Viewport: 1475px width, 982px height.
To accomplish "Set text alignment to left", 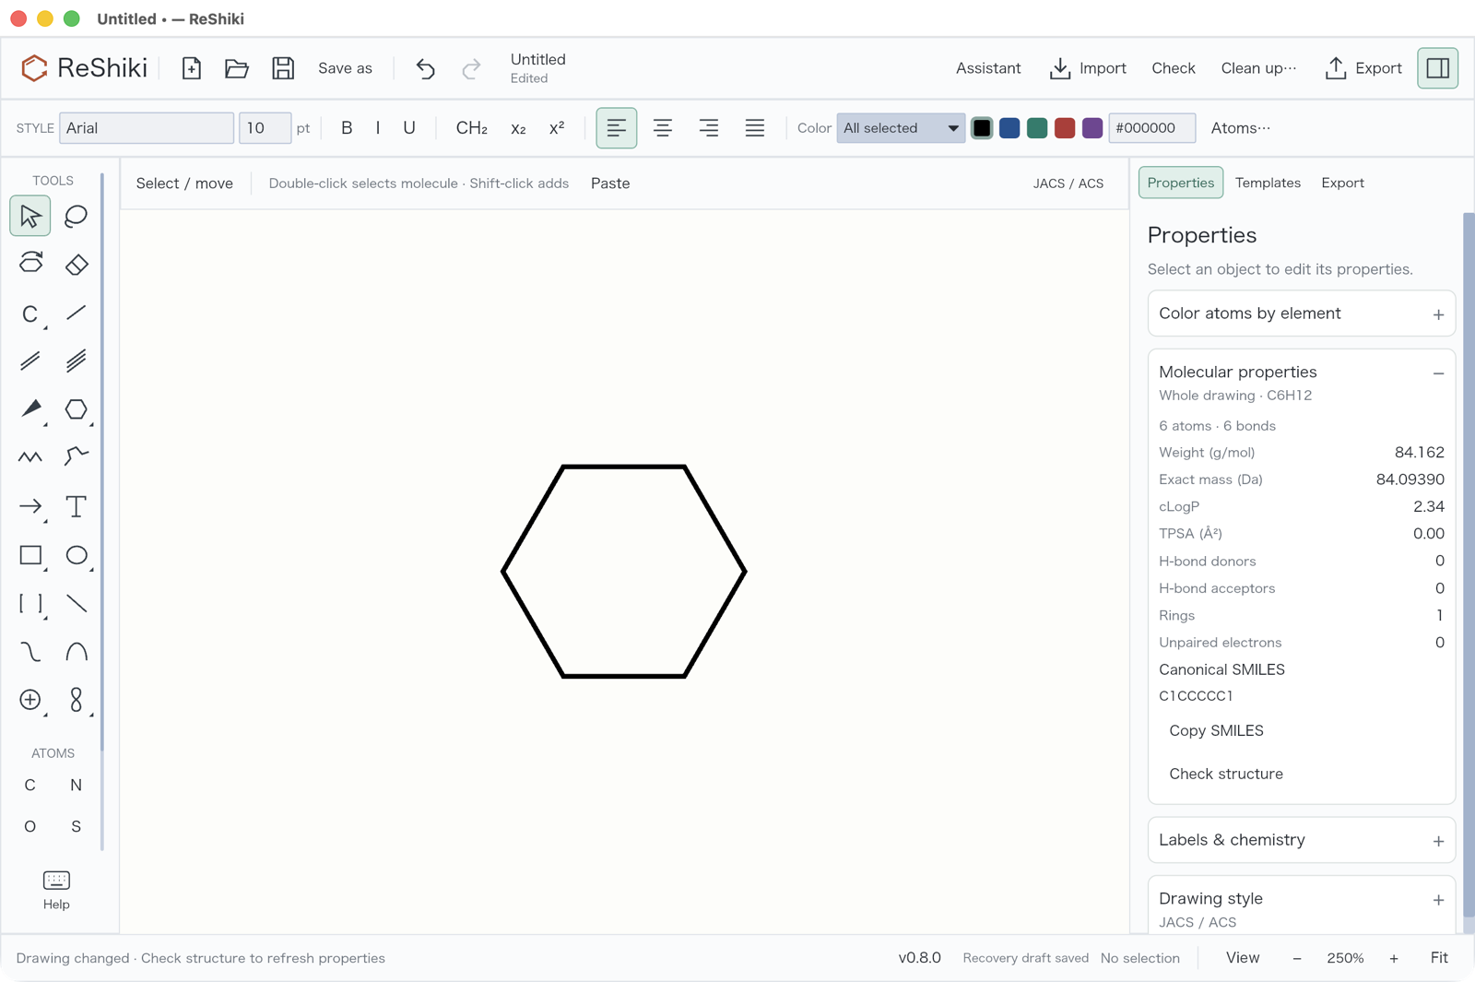I will [x=617, y=128].
